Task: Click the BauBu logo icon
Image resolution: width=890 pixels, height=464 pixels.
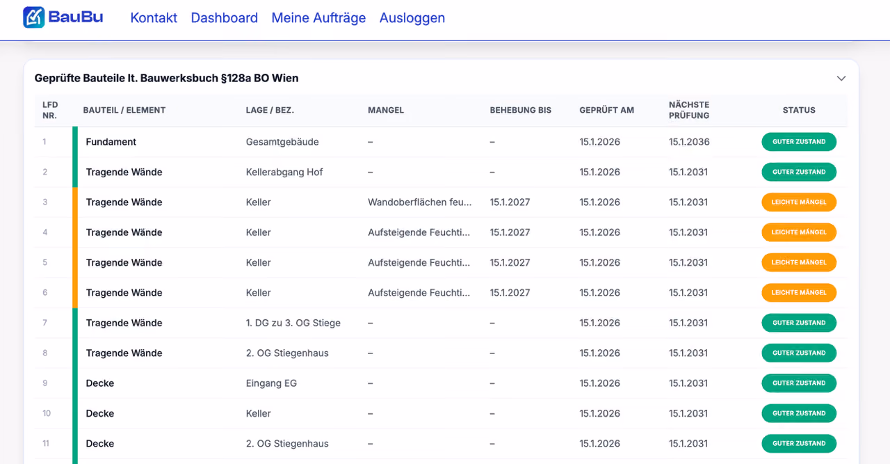Action: [x=33, y=17]
